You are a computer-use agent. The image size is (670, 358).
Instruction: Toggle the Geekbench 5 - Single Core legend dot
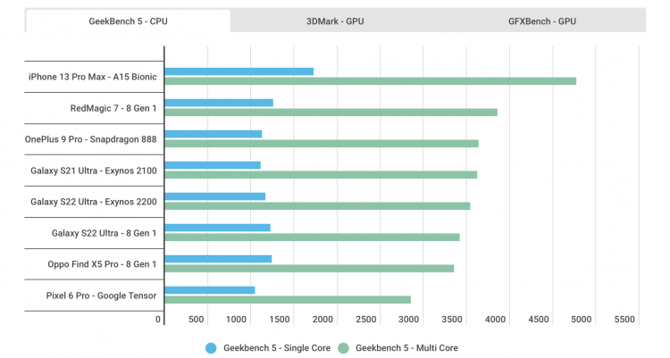pos(211,348)
